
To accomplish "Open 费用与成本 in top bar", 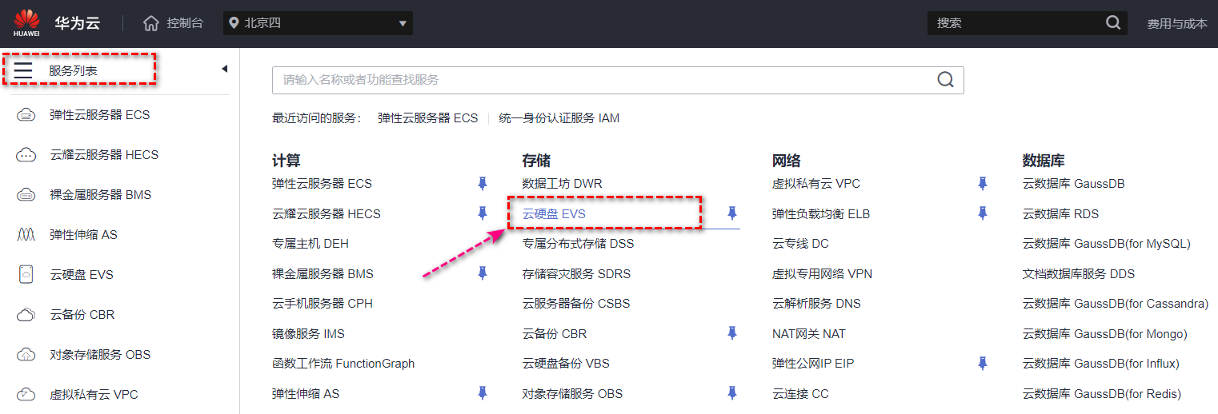I will click(x=1177, y=23).
